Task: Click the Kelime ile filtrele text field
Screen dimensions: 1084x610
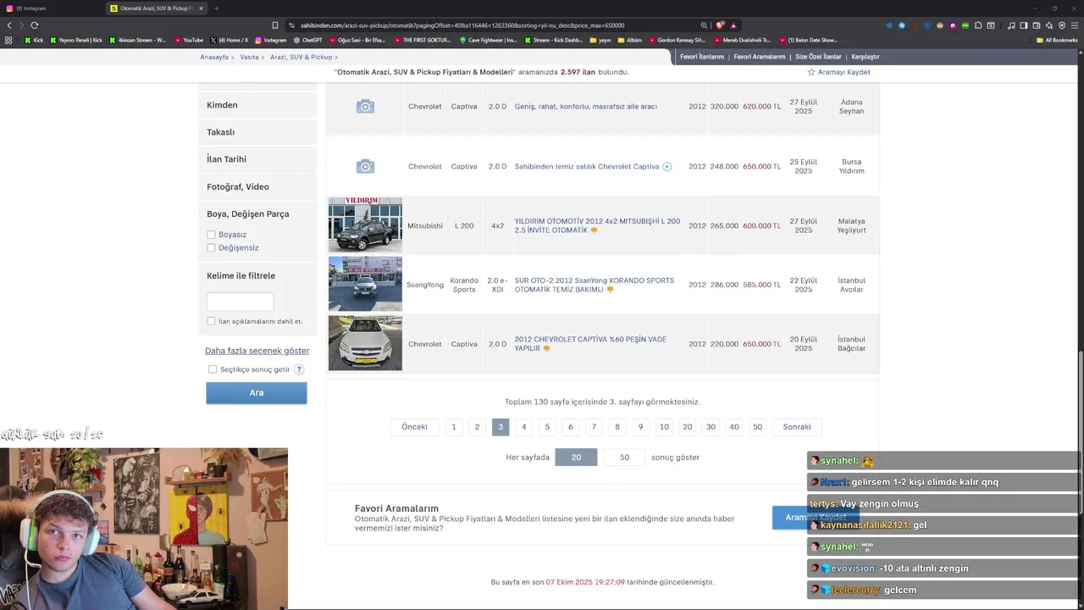Action: coord(241,302)
